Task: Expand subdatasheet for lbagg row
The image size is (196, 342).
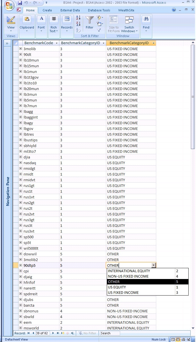Action: pos(20,111)
